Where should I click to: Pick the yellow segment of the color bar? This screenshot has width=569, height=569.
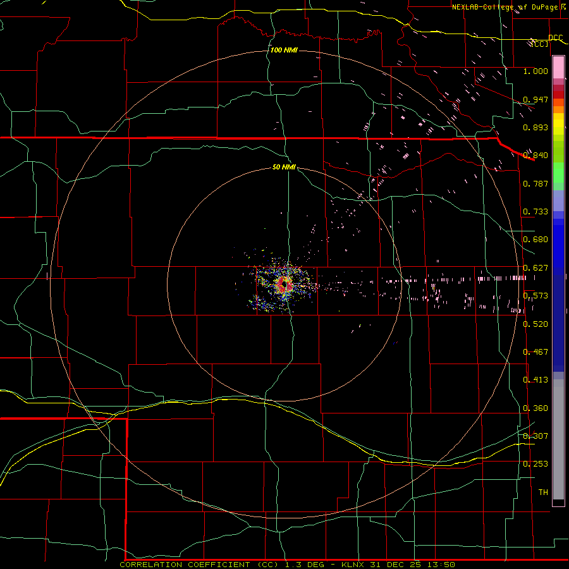tap(558, 124)
